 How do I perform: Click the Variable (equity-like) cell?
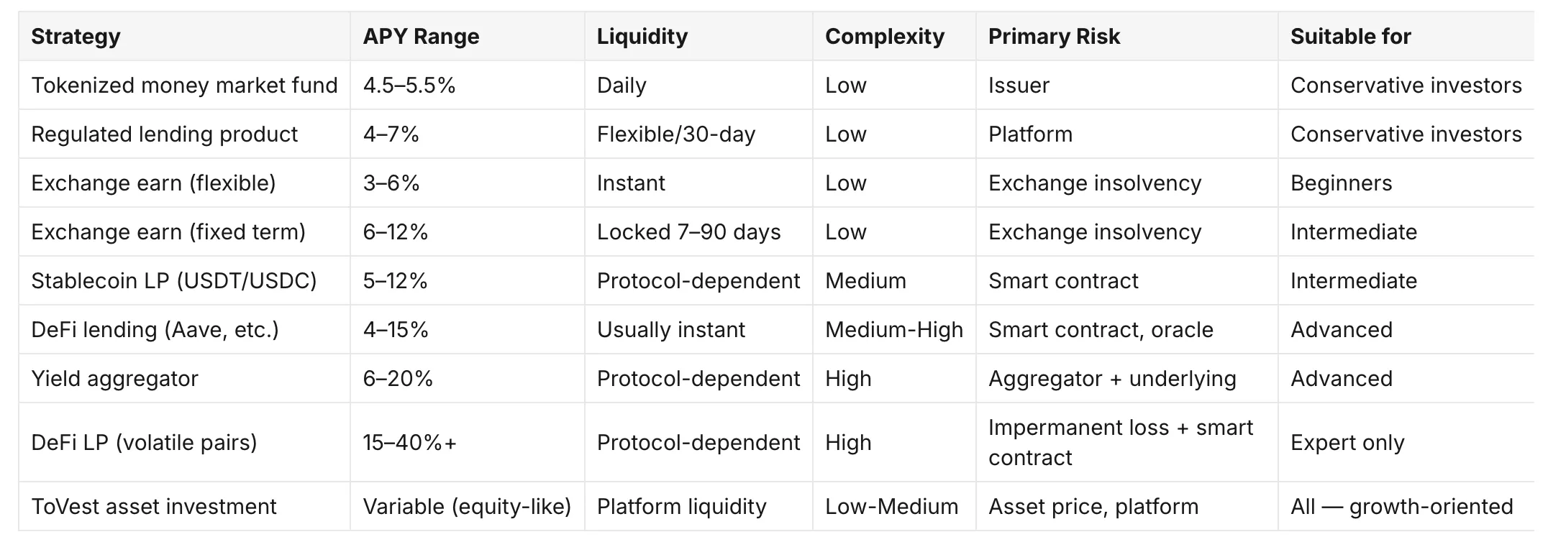[468, 506]
